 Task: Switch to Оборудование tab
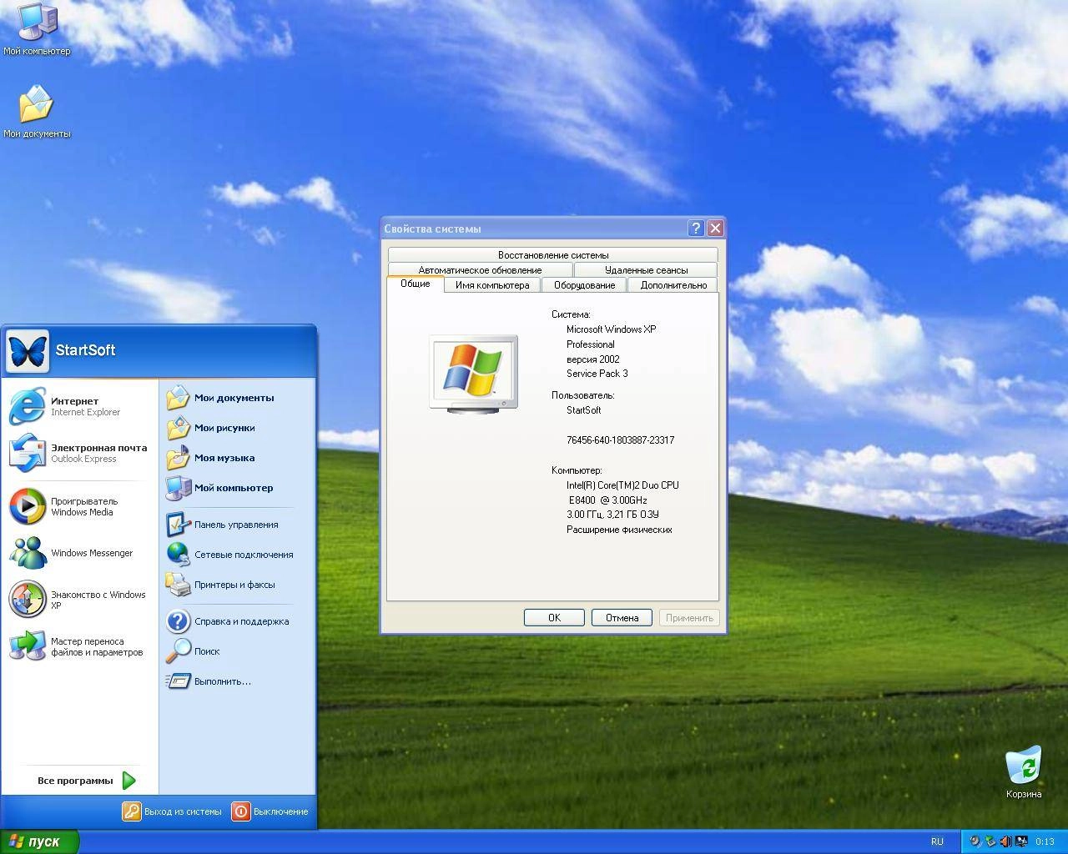(584, 285)
